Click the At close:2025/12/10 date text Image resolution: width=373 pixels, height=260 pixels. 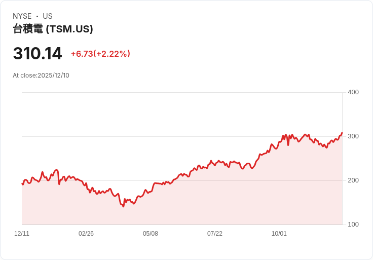point(41,76)
